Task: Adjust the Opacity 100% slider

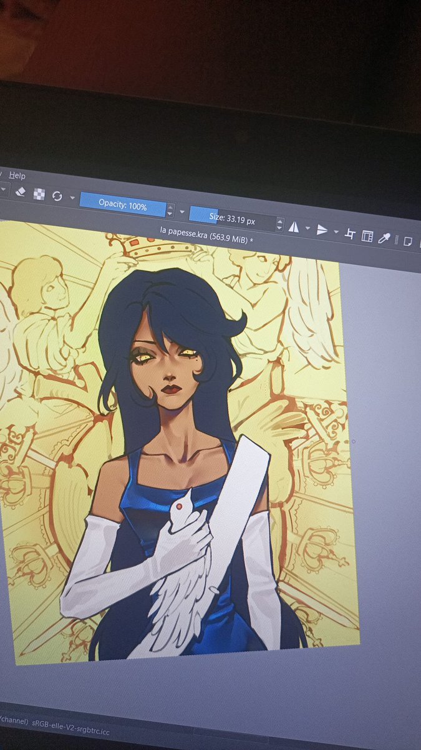Action: tap(123, 206)
